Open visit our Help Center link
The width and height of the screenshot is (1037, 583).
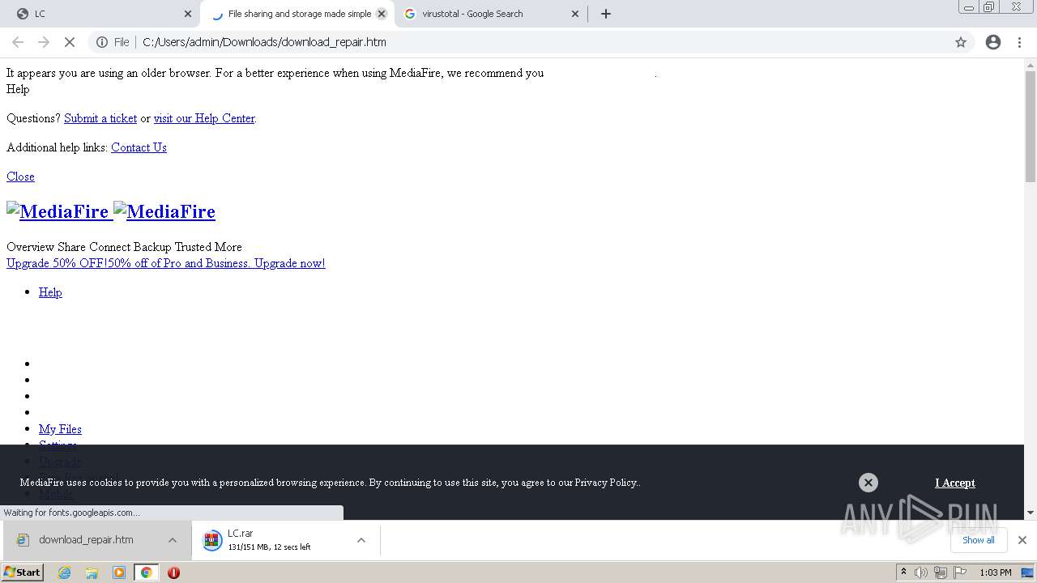tap(204, 118)
